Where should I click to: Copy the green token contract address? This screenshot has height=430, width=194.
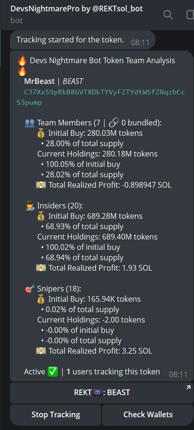(x=101, y=97)
